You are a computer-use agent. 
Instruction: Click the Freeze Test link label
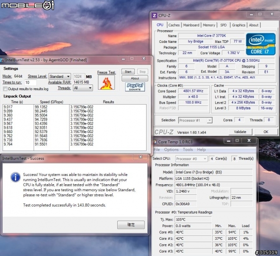107,72
